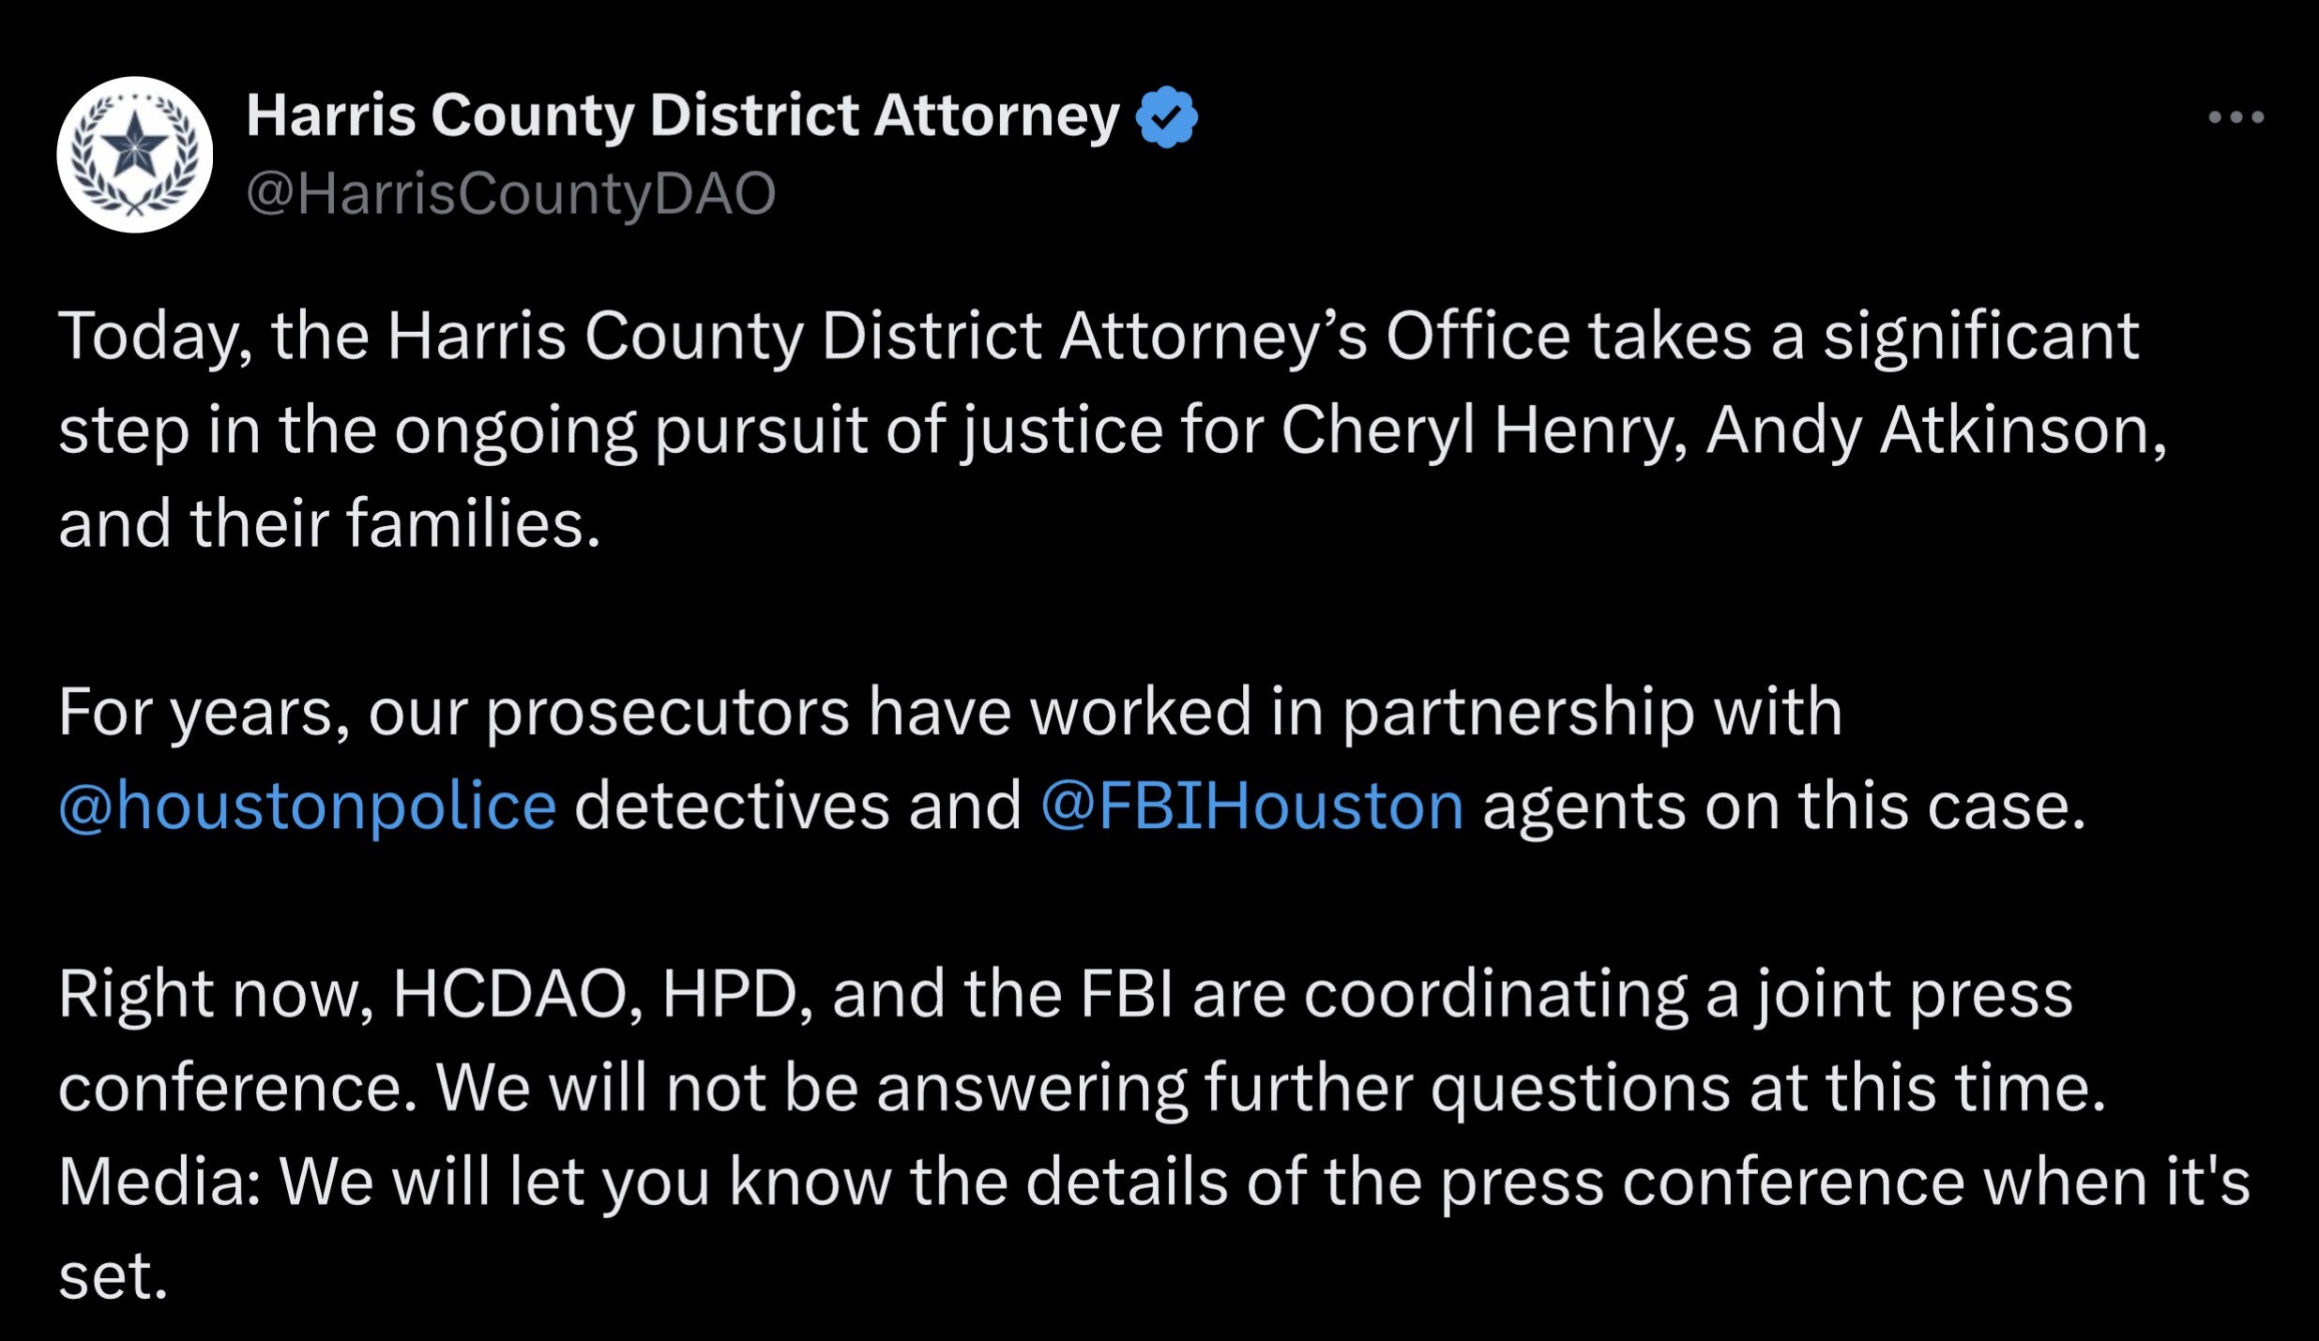
Task: Click the phrase joint press in the post
Action: tap(1915, 996)
